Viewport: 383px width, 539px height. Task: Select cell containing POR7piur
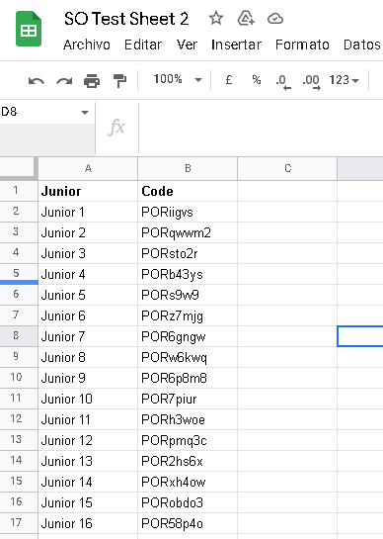point(188,399)
